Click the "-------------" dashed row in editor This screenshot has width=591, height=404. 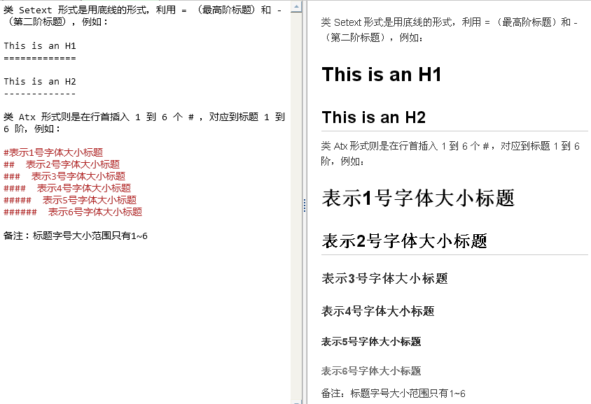pos(40,93)
